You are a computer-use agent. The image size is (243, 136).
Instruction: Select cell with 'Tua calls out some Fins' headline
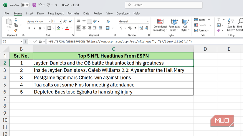click(113, 85)
